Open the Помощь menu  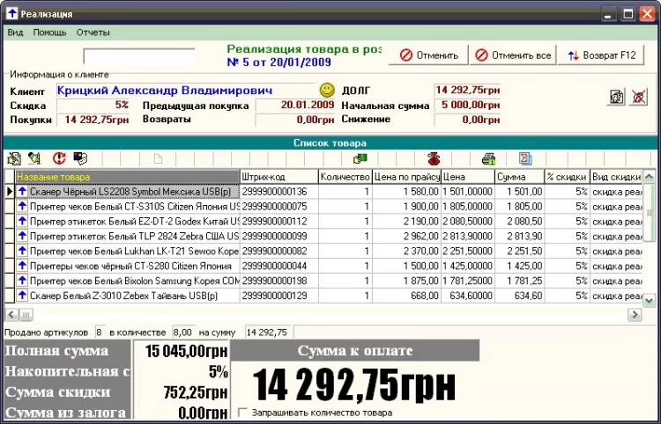(x=49, y=33)
